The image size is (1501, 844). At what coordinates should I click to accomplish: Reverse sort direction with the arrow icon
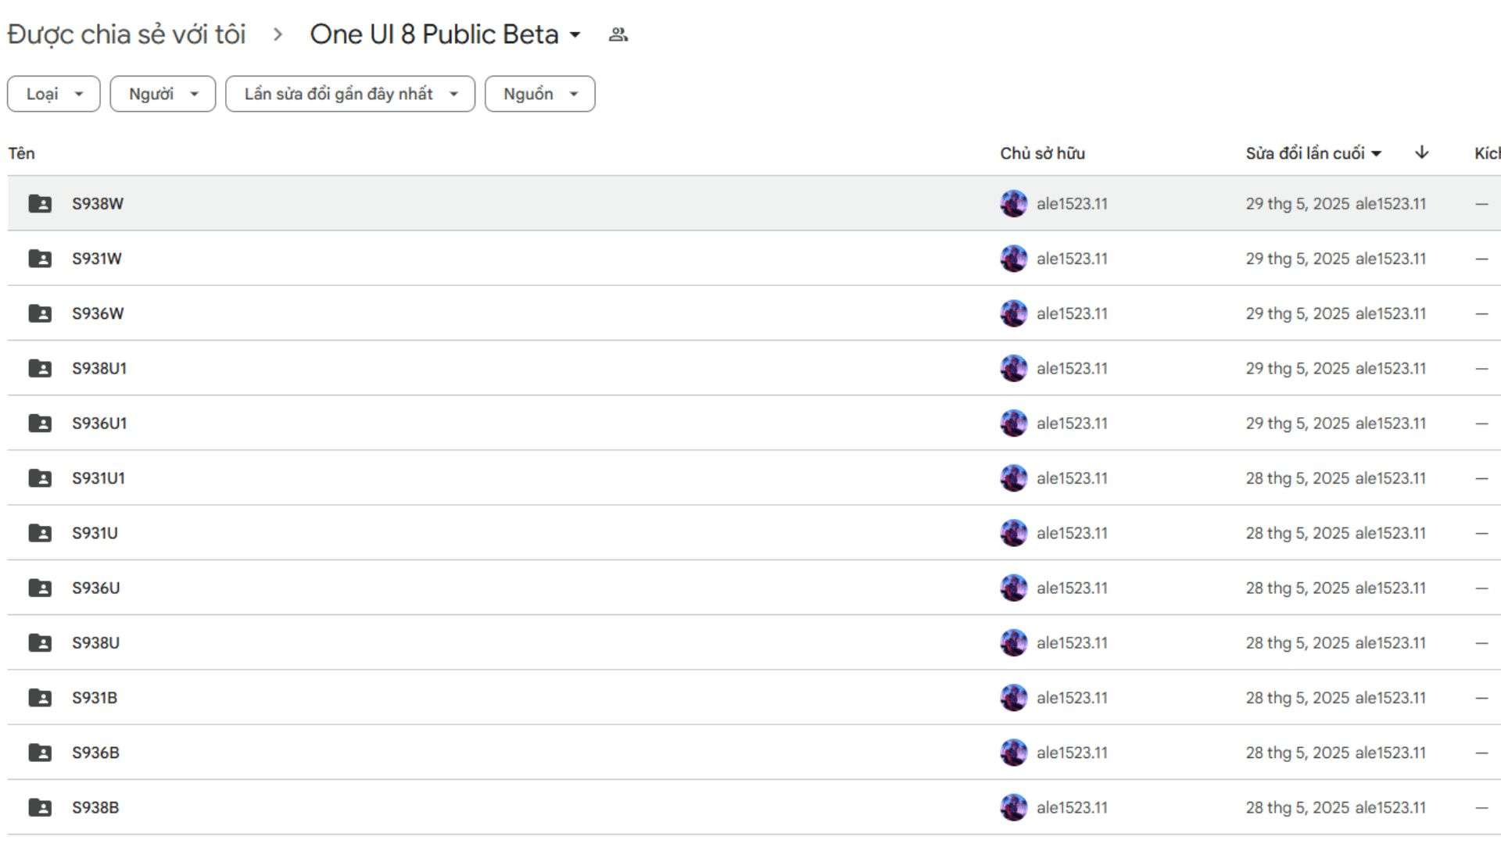(x=1421, y=152)
